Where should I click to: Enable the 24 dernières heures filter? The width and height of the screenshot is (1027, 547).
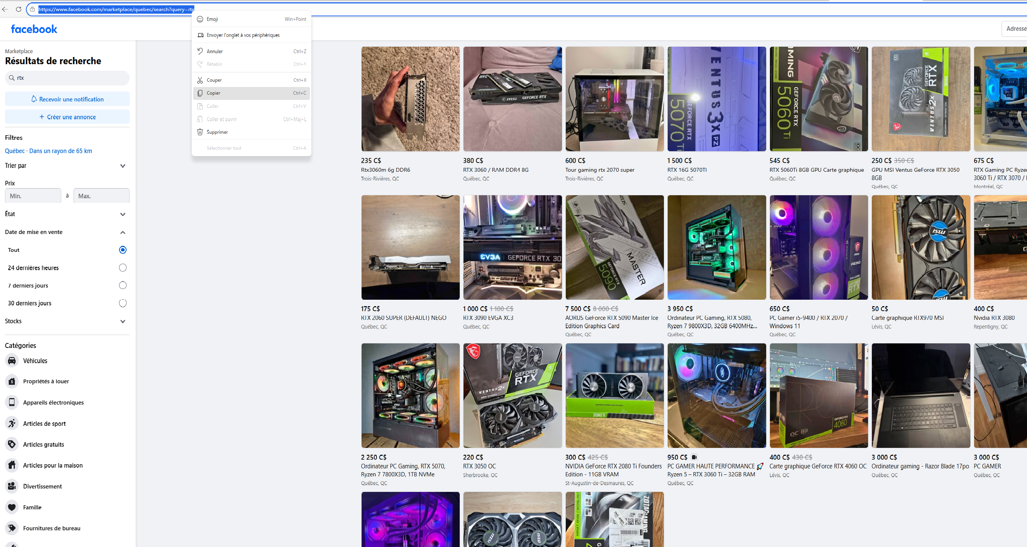point(122,268)
